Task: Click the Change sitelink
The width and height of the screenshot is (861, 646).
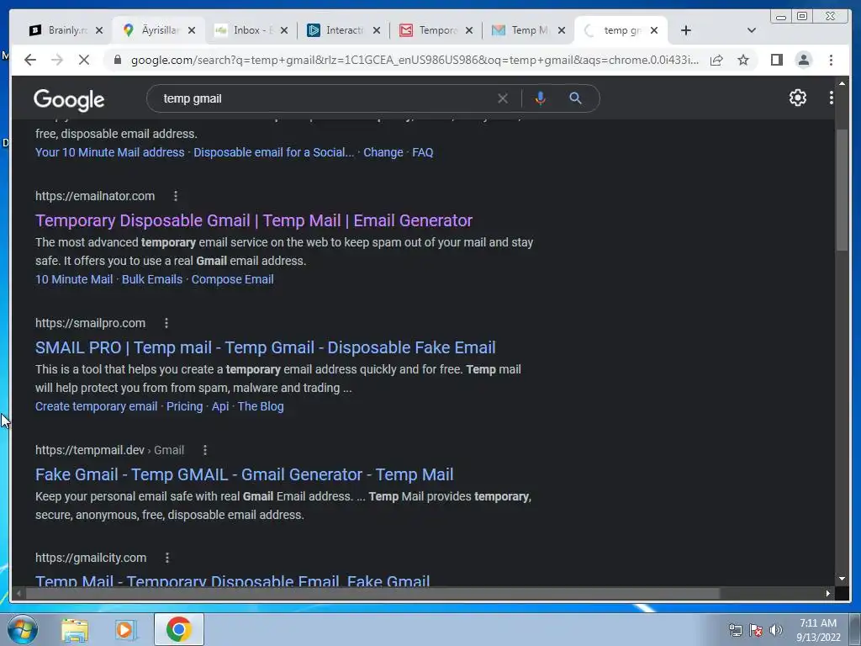Action: [383, 152]
